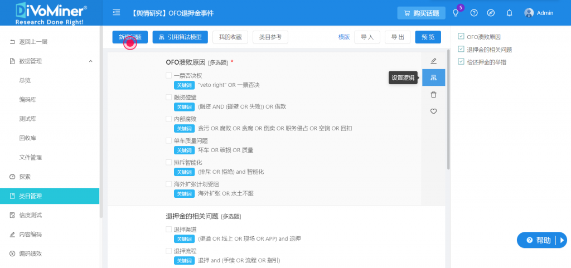The height and width of the screenshot is (268, 571).
Task: Toggle 退押金的相关问题 checkbox in right panel
Action: tap(461, 49)
